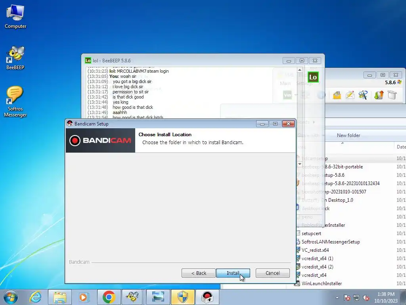Show hidden system tray icons
This screenshot has width=406, height=305.
(337, 297)
